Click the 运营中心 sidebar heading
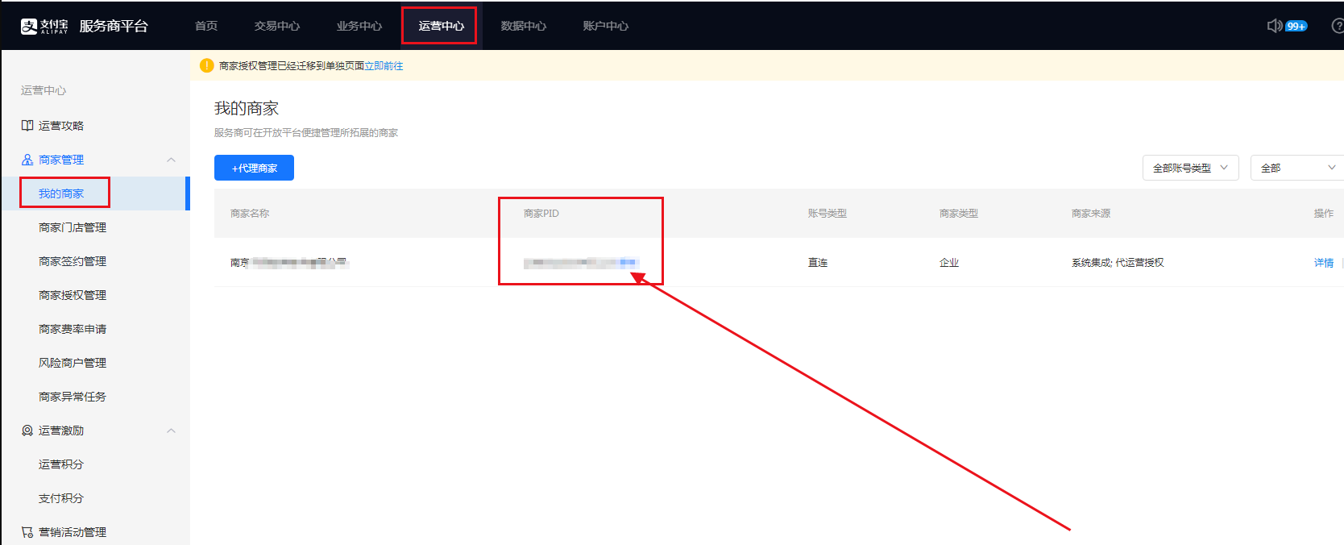The width and height of the screenshot is (1344, 545). click(x=44, y=90)
